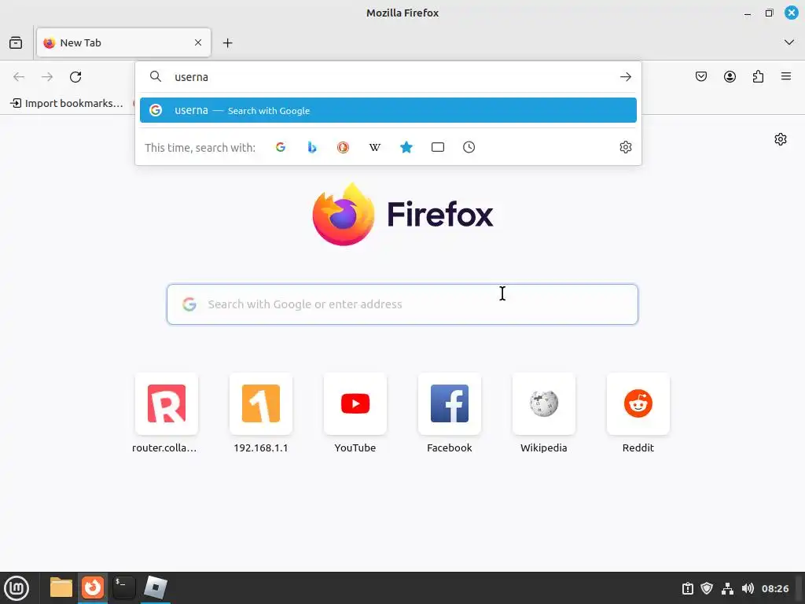Select 'userna — Search with Google' suggestion

[x=388, y=110]
